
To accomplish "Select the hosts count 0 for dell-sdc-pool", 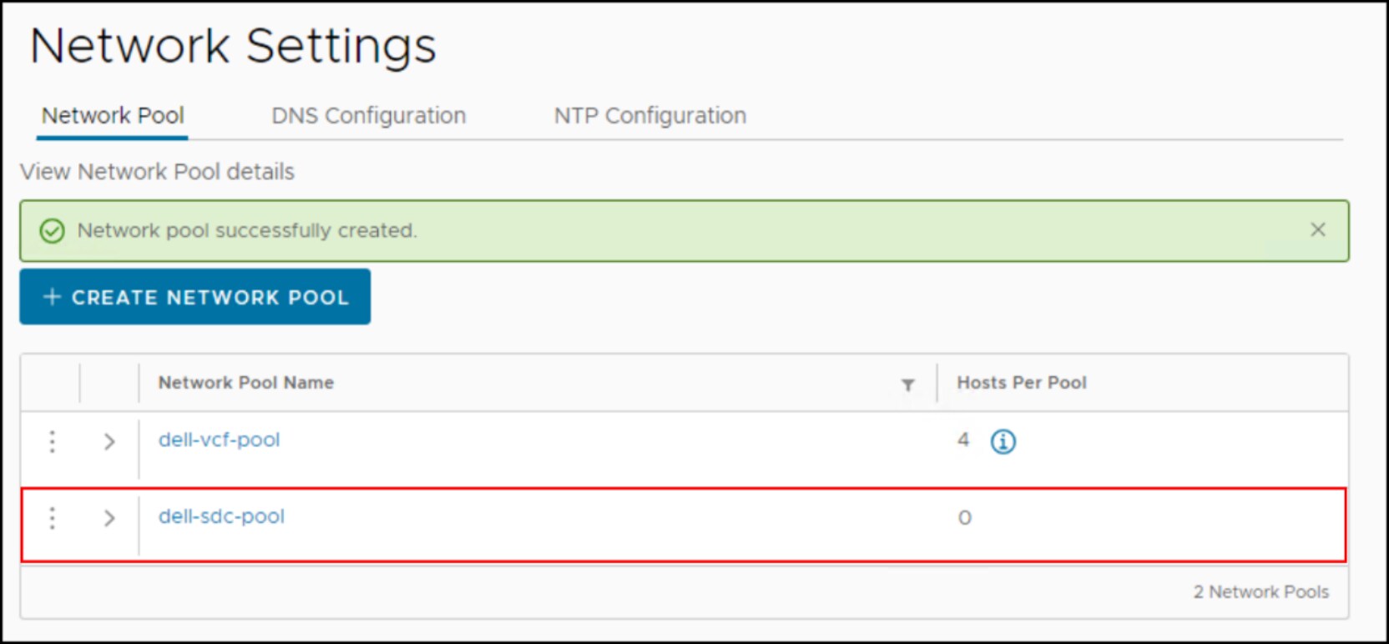I will point(965,518).
